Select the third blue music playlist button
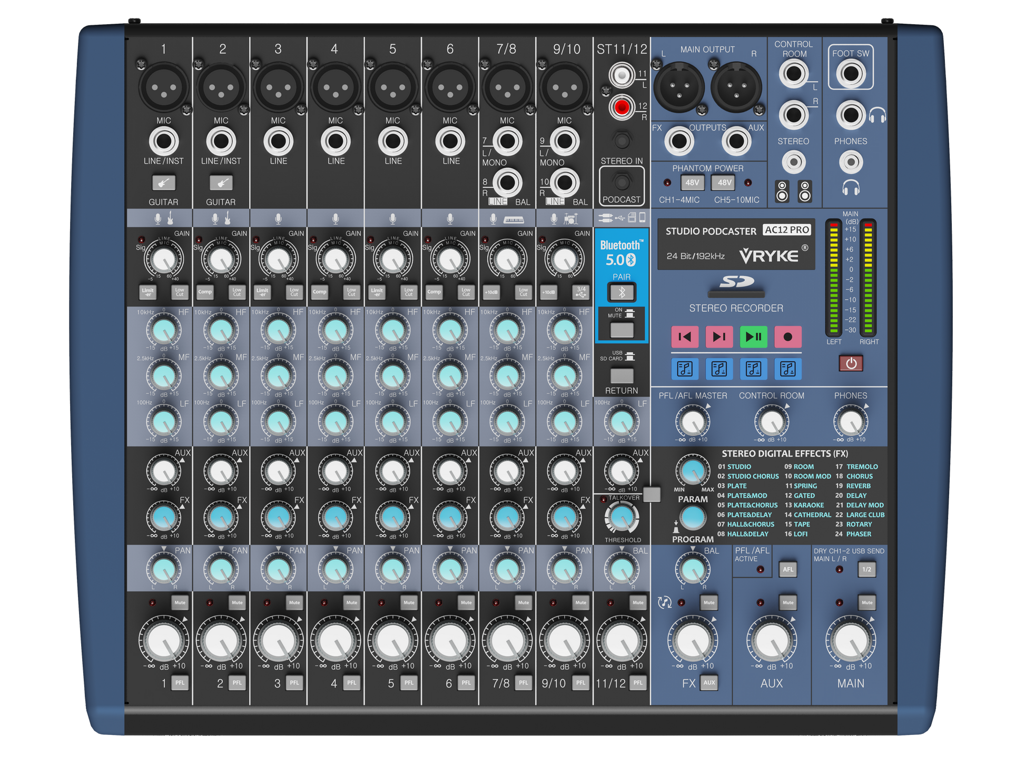Image resolution: width=1025 pixels, height=765 pixels. pyautogui.click(x=753, y=369)
